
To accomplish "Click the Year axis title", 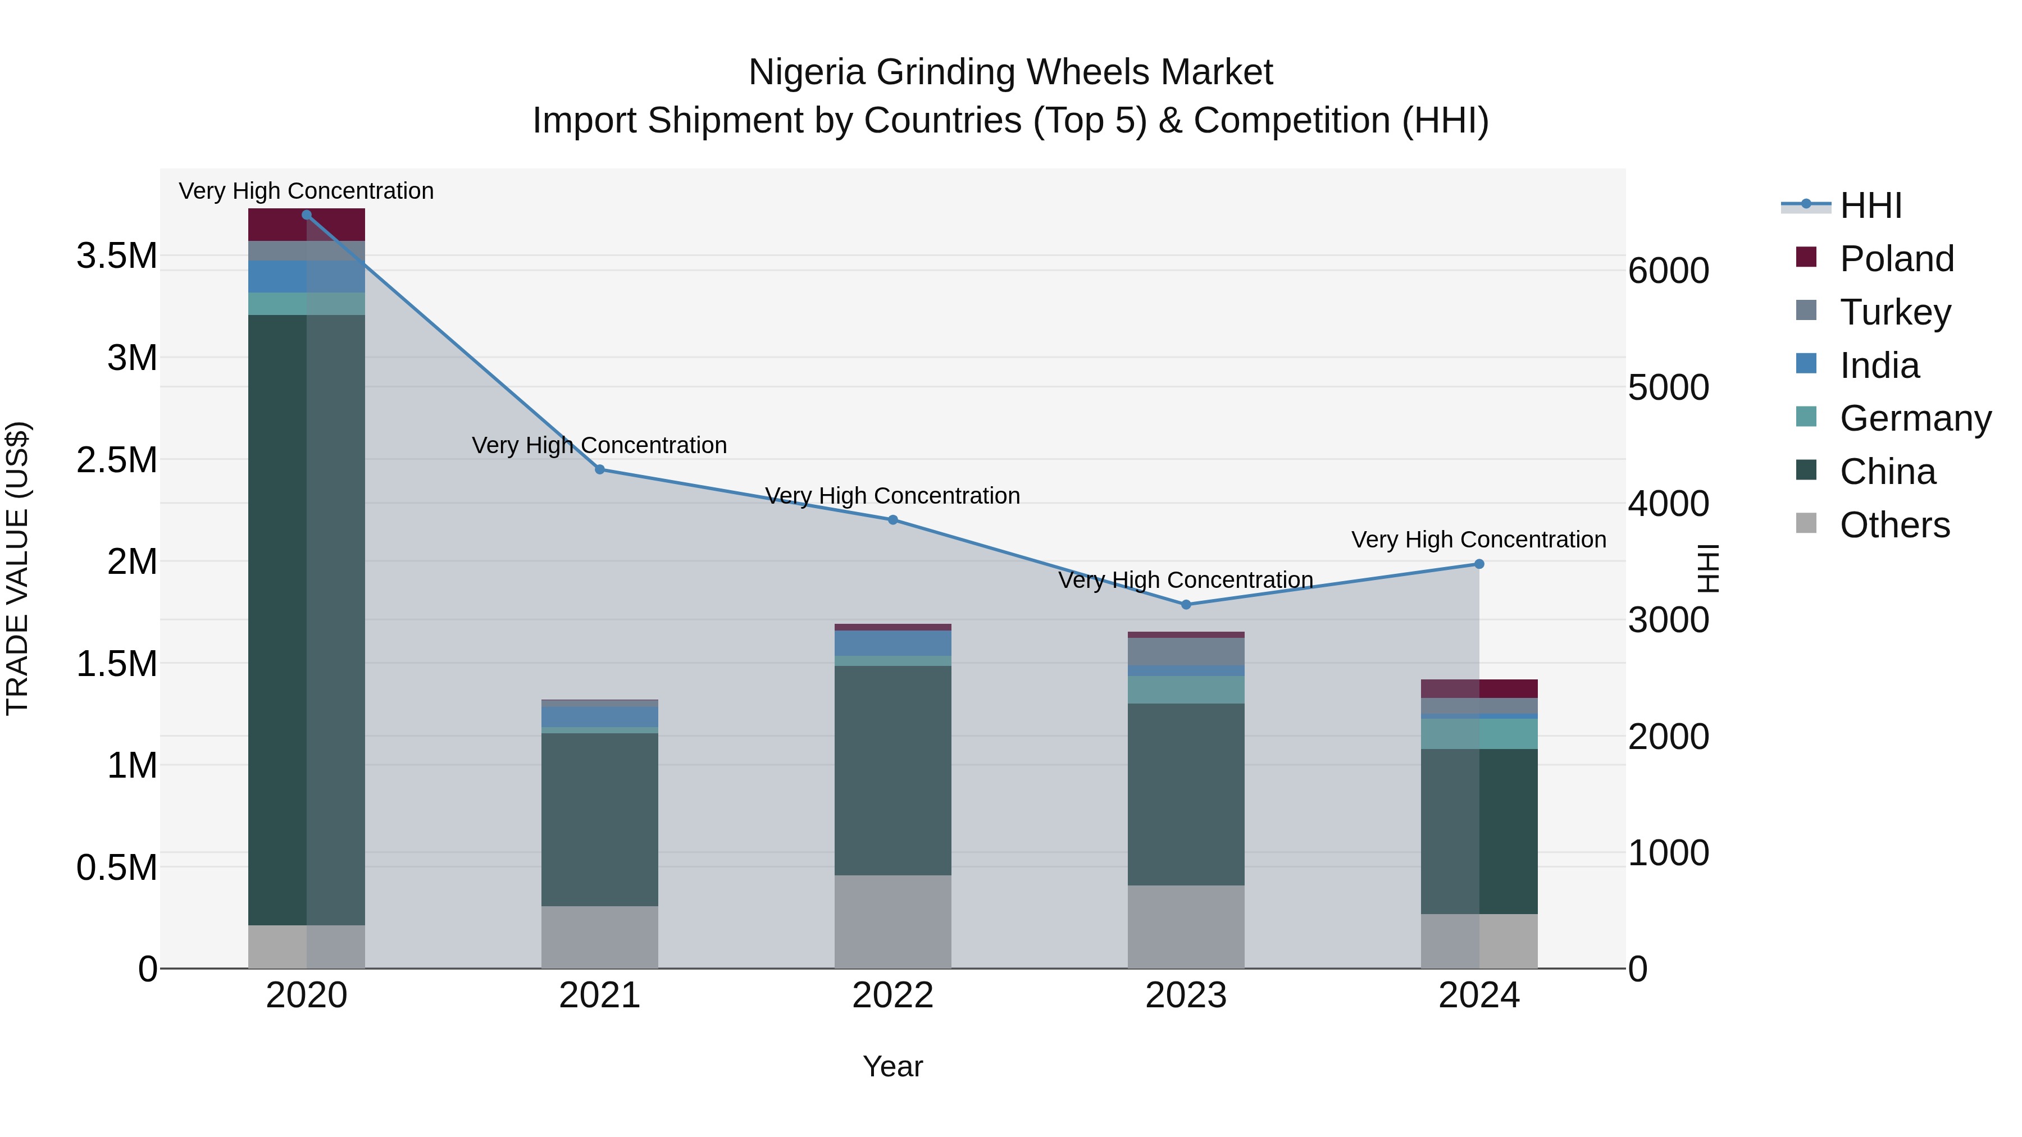I will coord(892,1066).
